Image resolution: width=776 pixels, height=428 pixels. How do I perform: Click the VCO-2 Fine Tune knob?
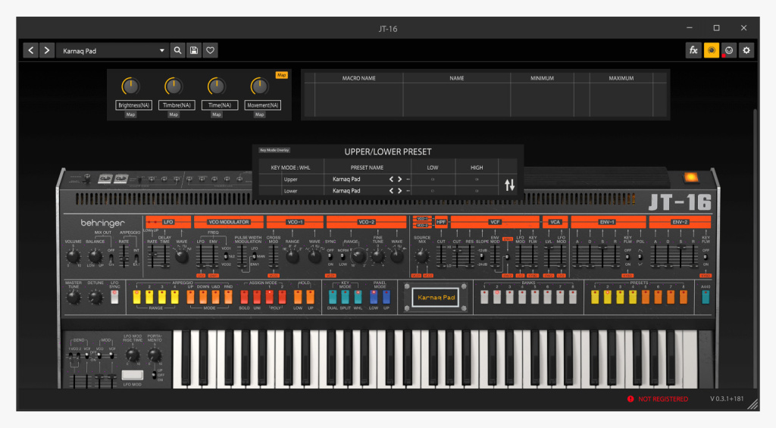click(x=377, y=256)
